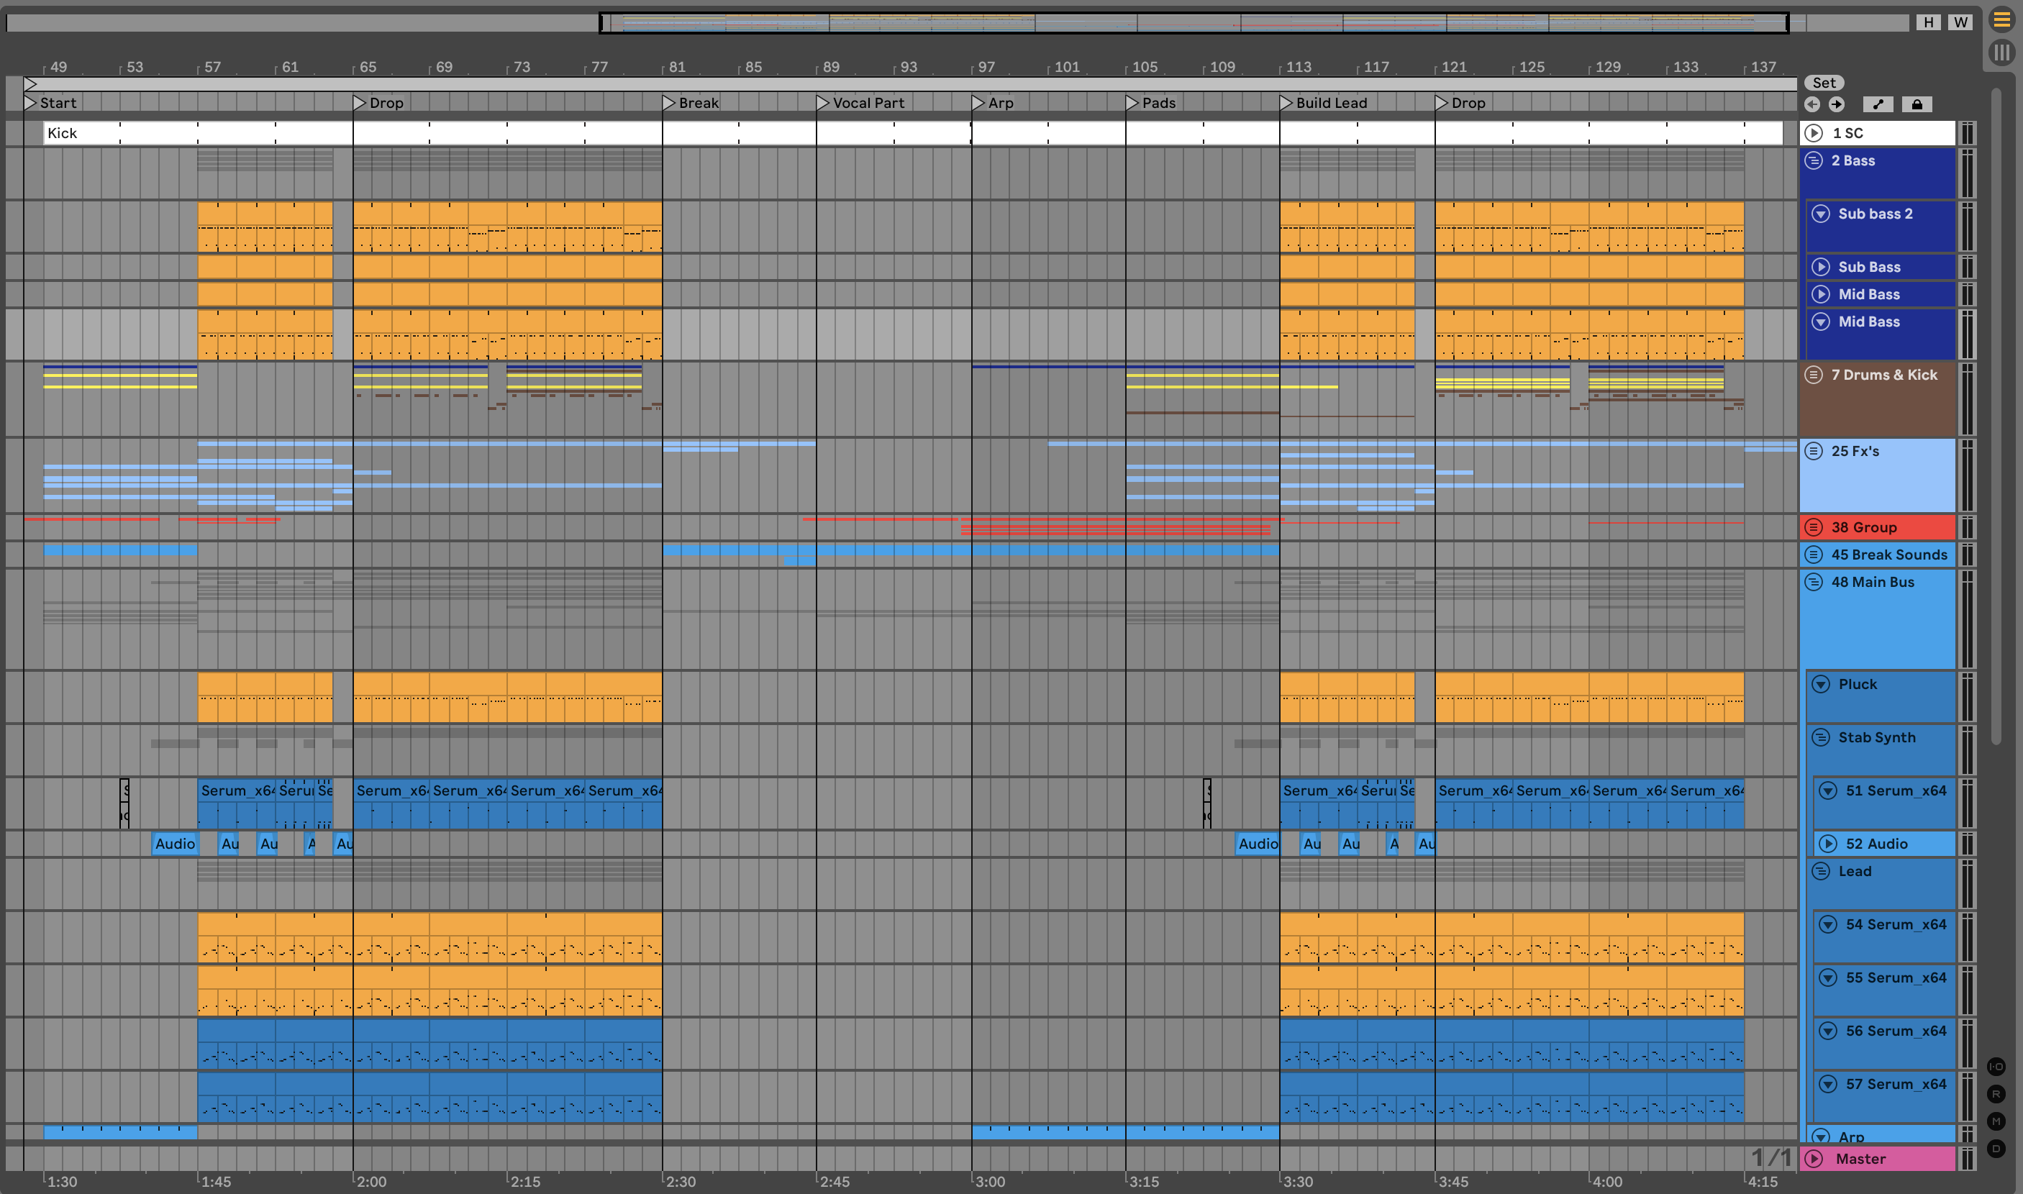This screenshot has width=2023, height=1194.
Task: Click the arrangement overview zoom bar
Action: coord(1194,22)
